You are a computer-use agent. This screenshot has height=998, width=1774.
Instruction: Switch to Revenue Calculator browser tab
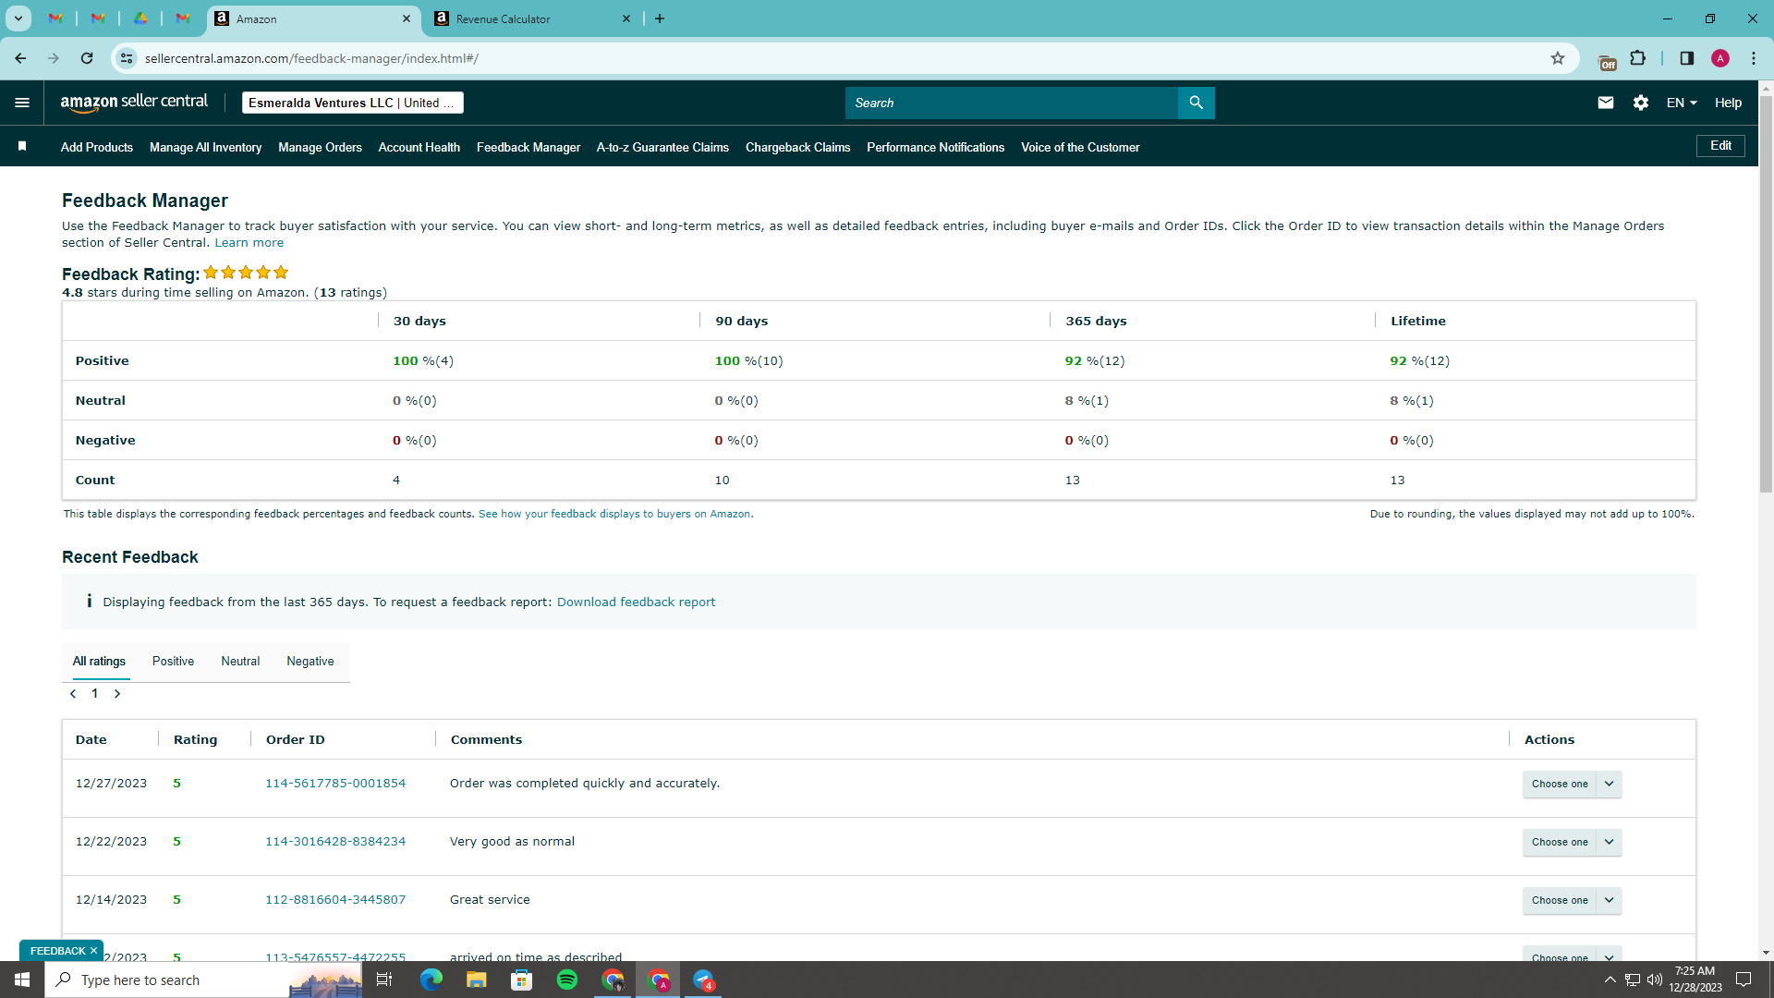[x=533, y=18]
